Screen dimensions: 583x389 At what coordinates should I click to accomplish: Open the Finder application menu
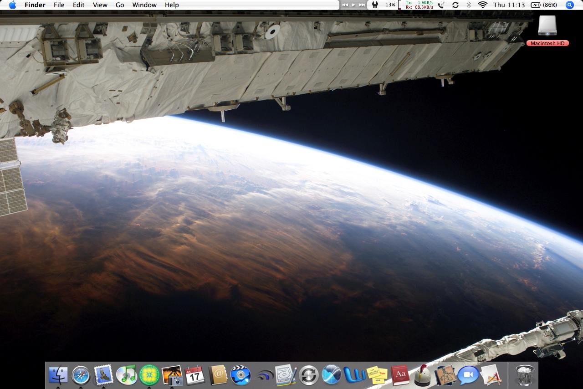click(35, 5)
